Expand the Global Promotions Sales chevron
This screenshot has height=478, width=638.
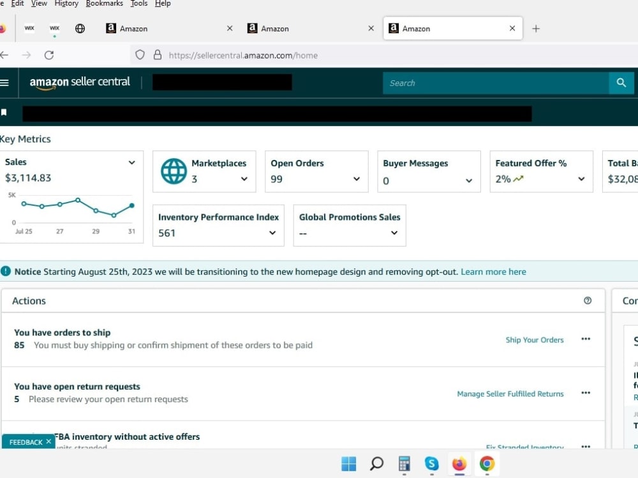[394, 233]
